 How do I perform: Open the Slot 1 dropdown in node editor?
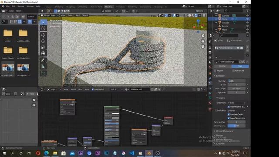116,89
